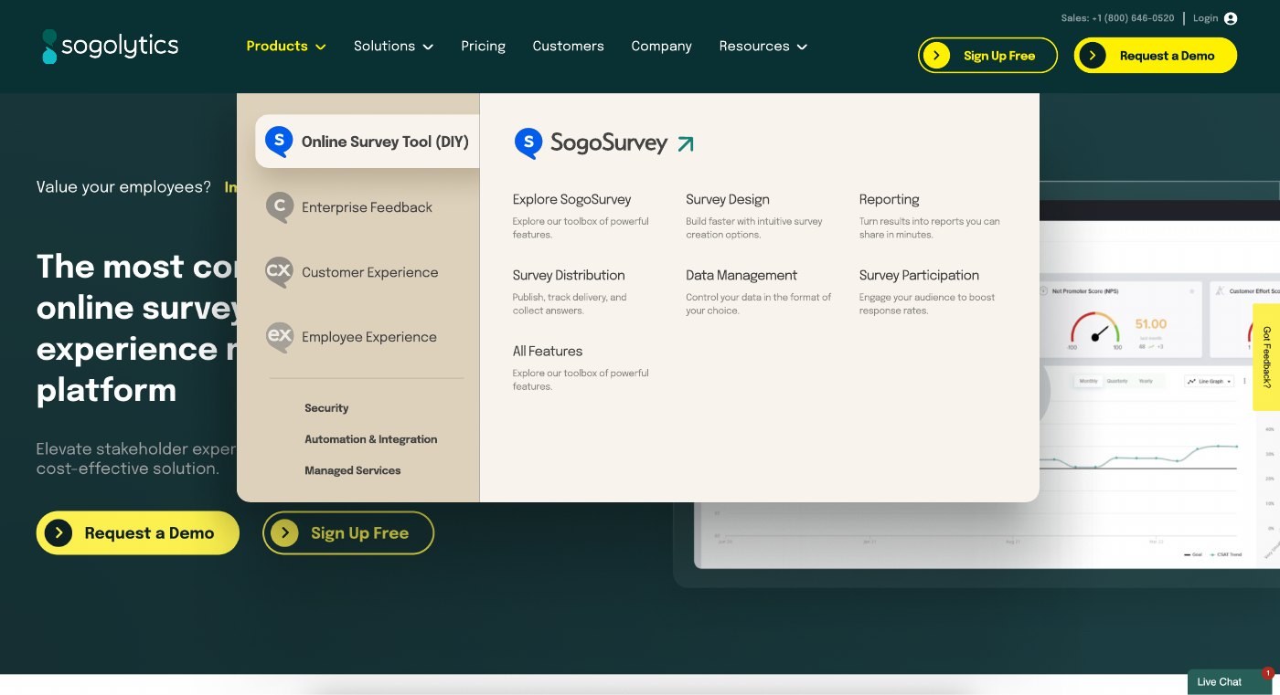
Task: Open Explore SogoSurvey feature link
Action: click(571, 200)
